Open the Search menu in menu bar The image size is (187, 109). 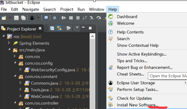[x=49, y=9]
